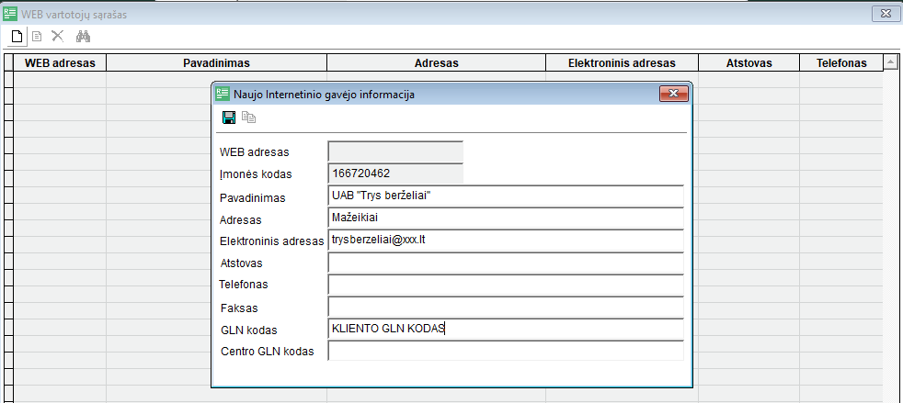Click the Pavadinimas input field
The height and width of the screenshot is (403, 903).
505,196
